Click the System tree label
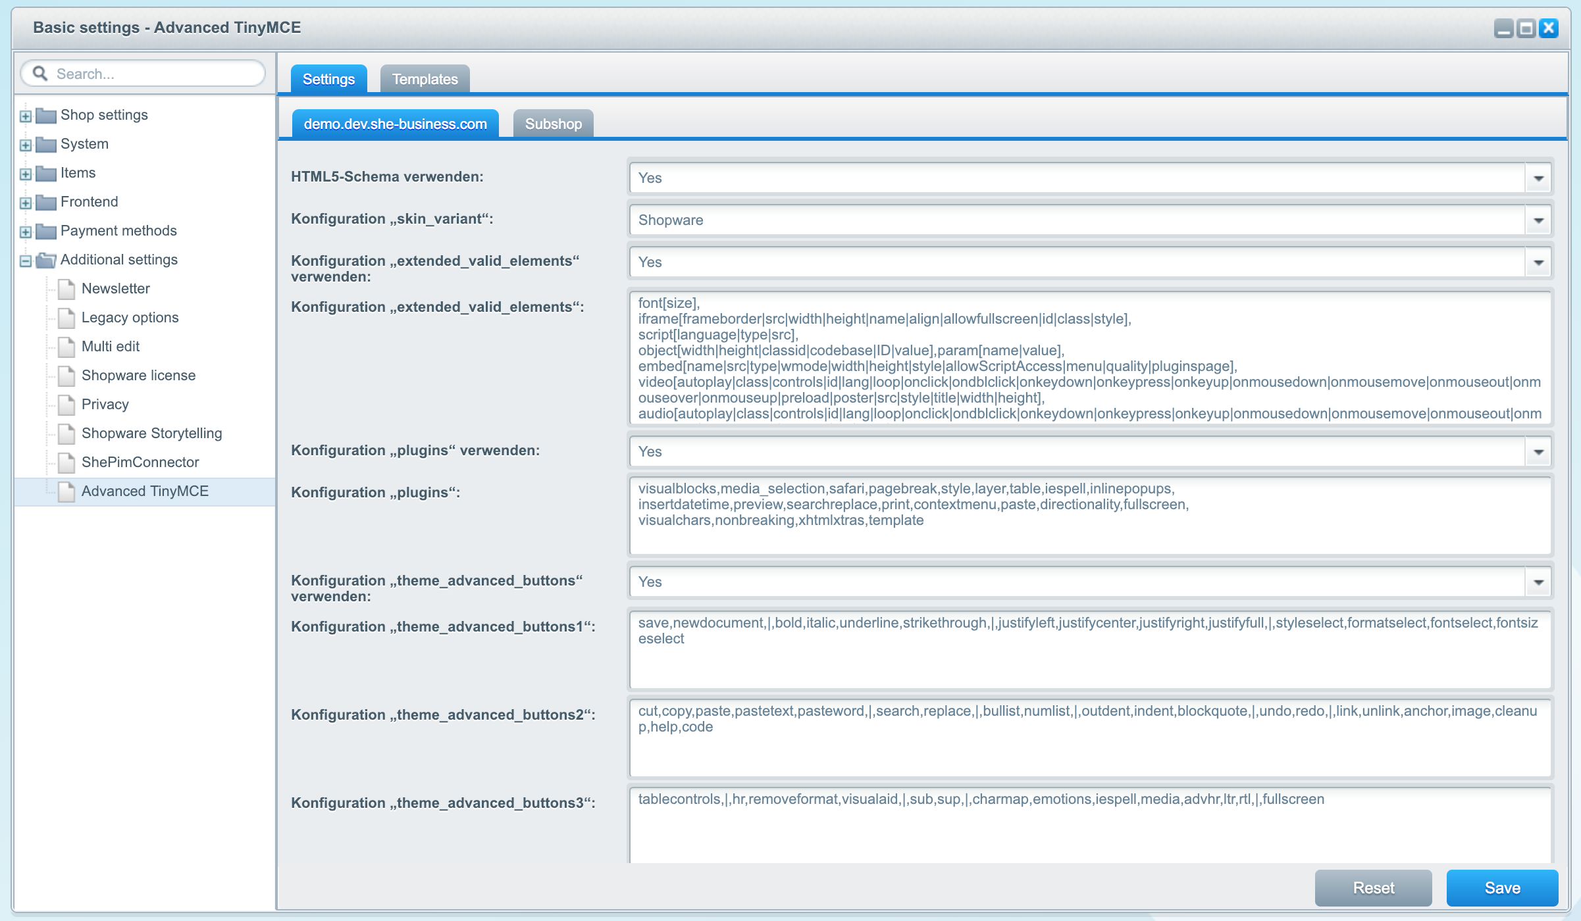The width and height of the screenshot is (1581, 921). click(84, 144)
